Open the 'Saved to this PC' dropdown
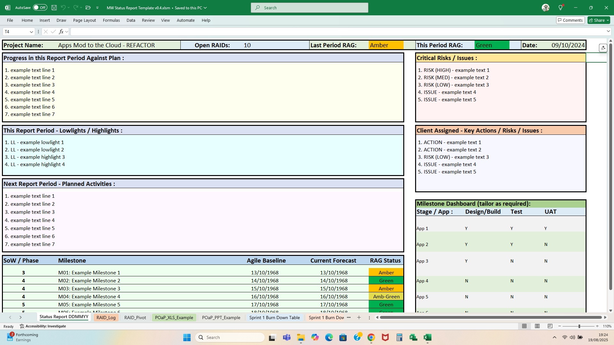 [205, 8]
